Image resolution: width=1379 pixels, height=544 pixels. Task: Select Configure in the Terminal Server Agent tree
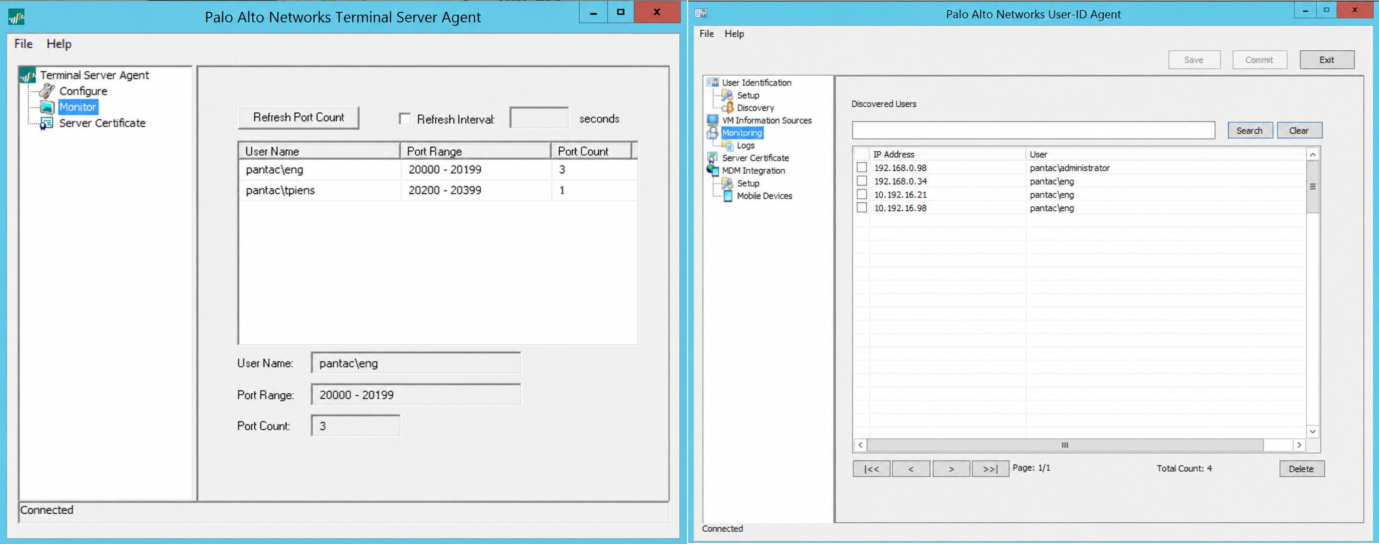(83, 91)
